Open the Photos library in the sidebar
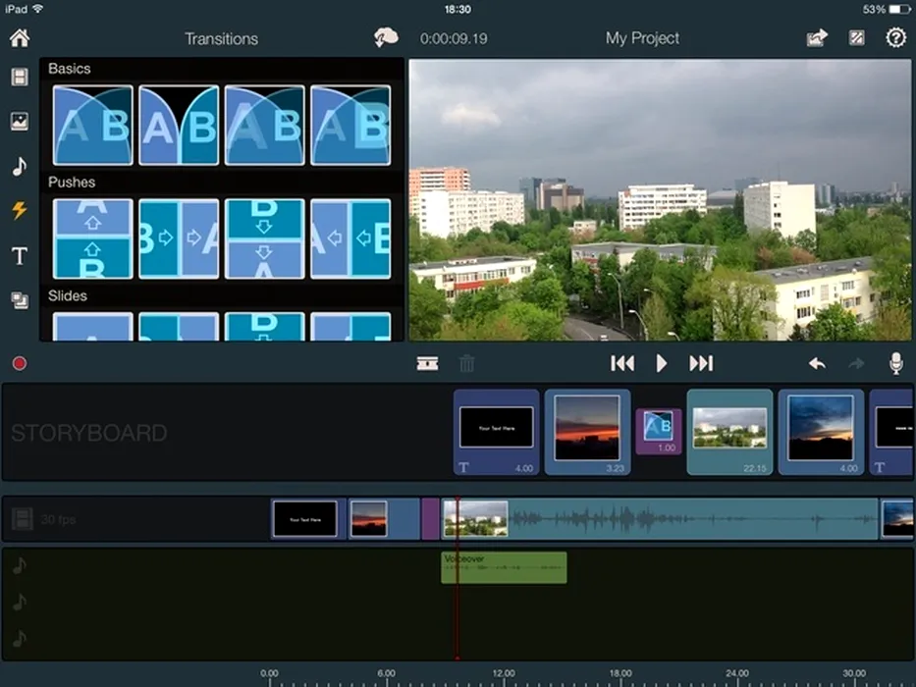 (20, 122)
